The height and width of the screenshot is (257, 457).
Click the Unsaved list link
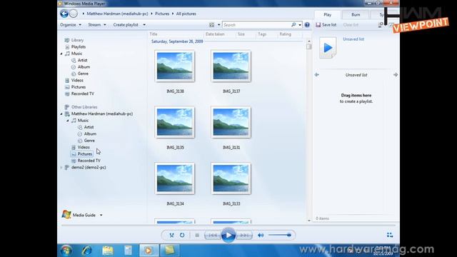[x=353, y=39]
